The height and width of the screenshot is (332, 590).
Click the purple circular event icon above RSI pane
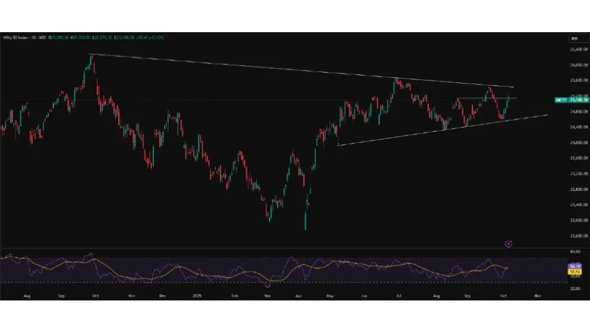pos(508,244)
